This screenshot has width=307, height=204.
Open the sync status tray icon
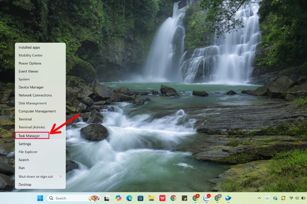pyautogui.click(x=283, y=198)
